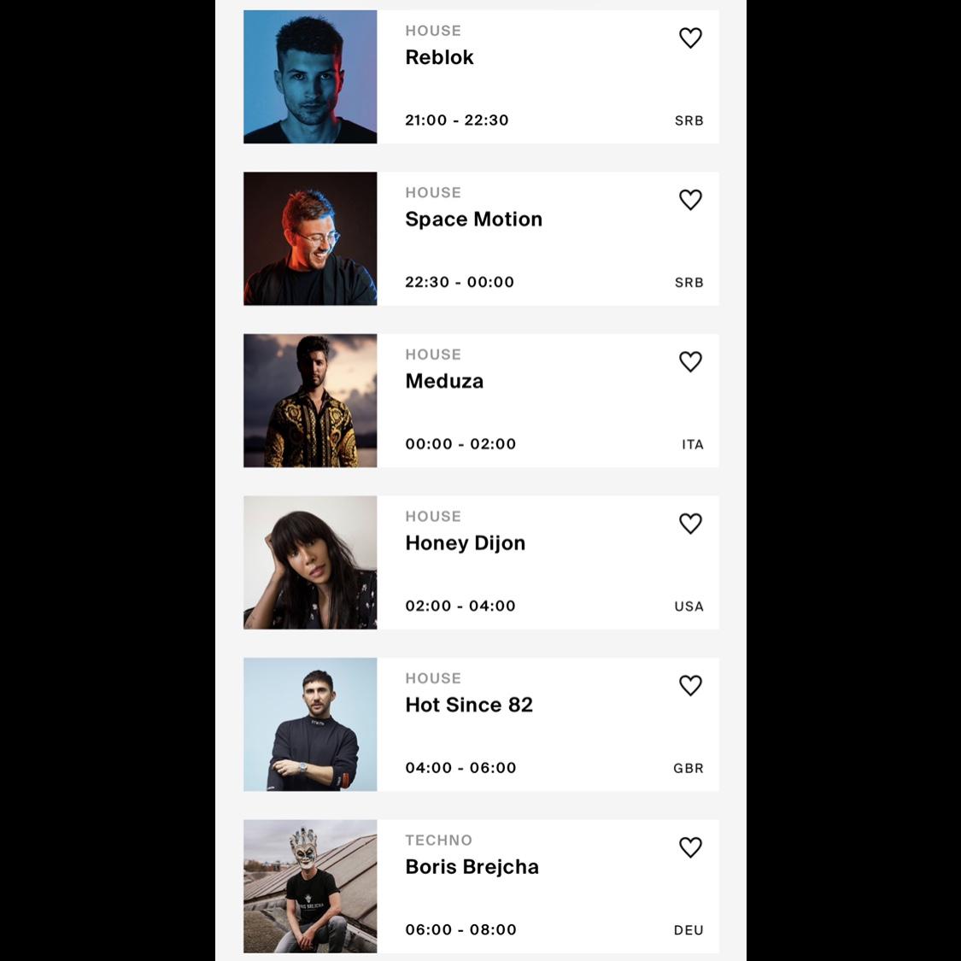Click the Hot Since 82 photo
The image size is (961, 961).
pyautogui.click(x=310, y=724)
